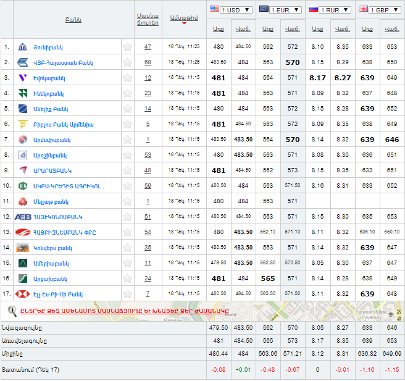This screenshot has width=405, height=381.
Task: Sort by RUR buy column header
Action: point(317,29)
